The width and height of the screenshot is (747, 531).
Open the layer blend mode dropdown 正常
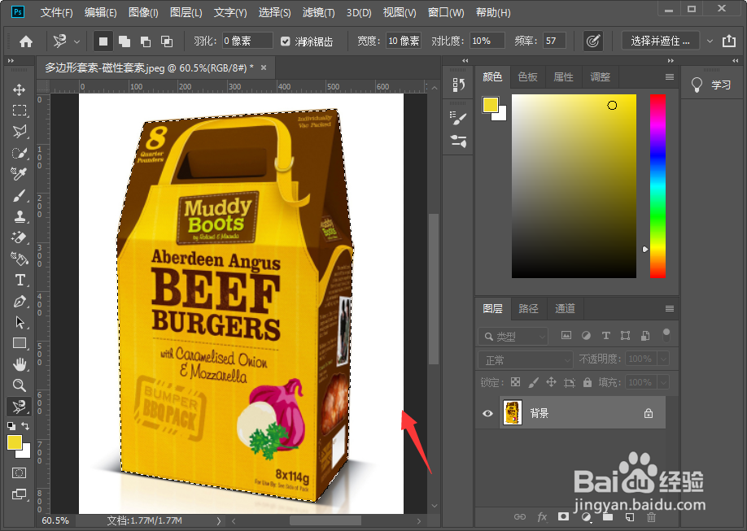click(525, 359)
